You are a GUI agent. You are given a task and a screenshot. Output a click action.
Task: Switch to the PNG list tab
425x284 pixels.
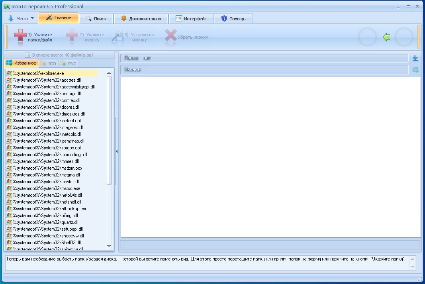click(68, 64)
